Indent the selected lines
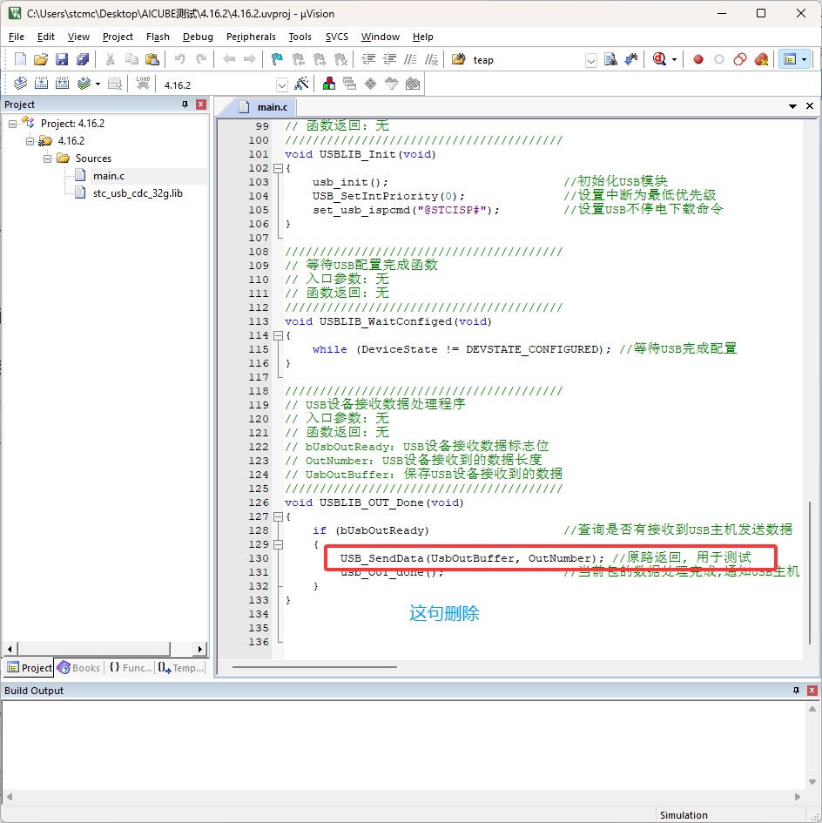Screen dimensions: 822x823 coord(368,59)
